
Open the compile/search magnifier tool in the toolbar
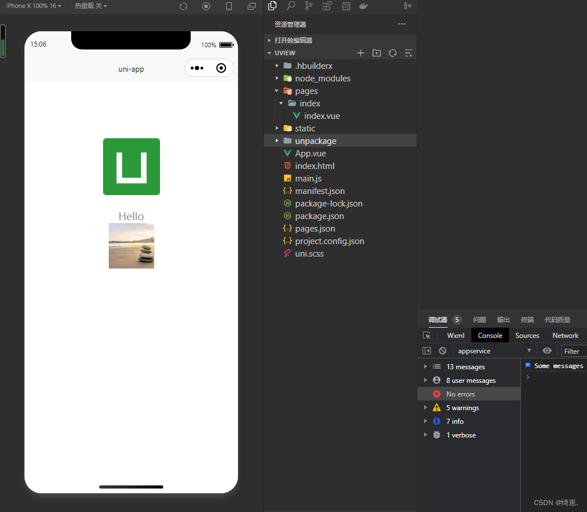click(x=290, y=6)
